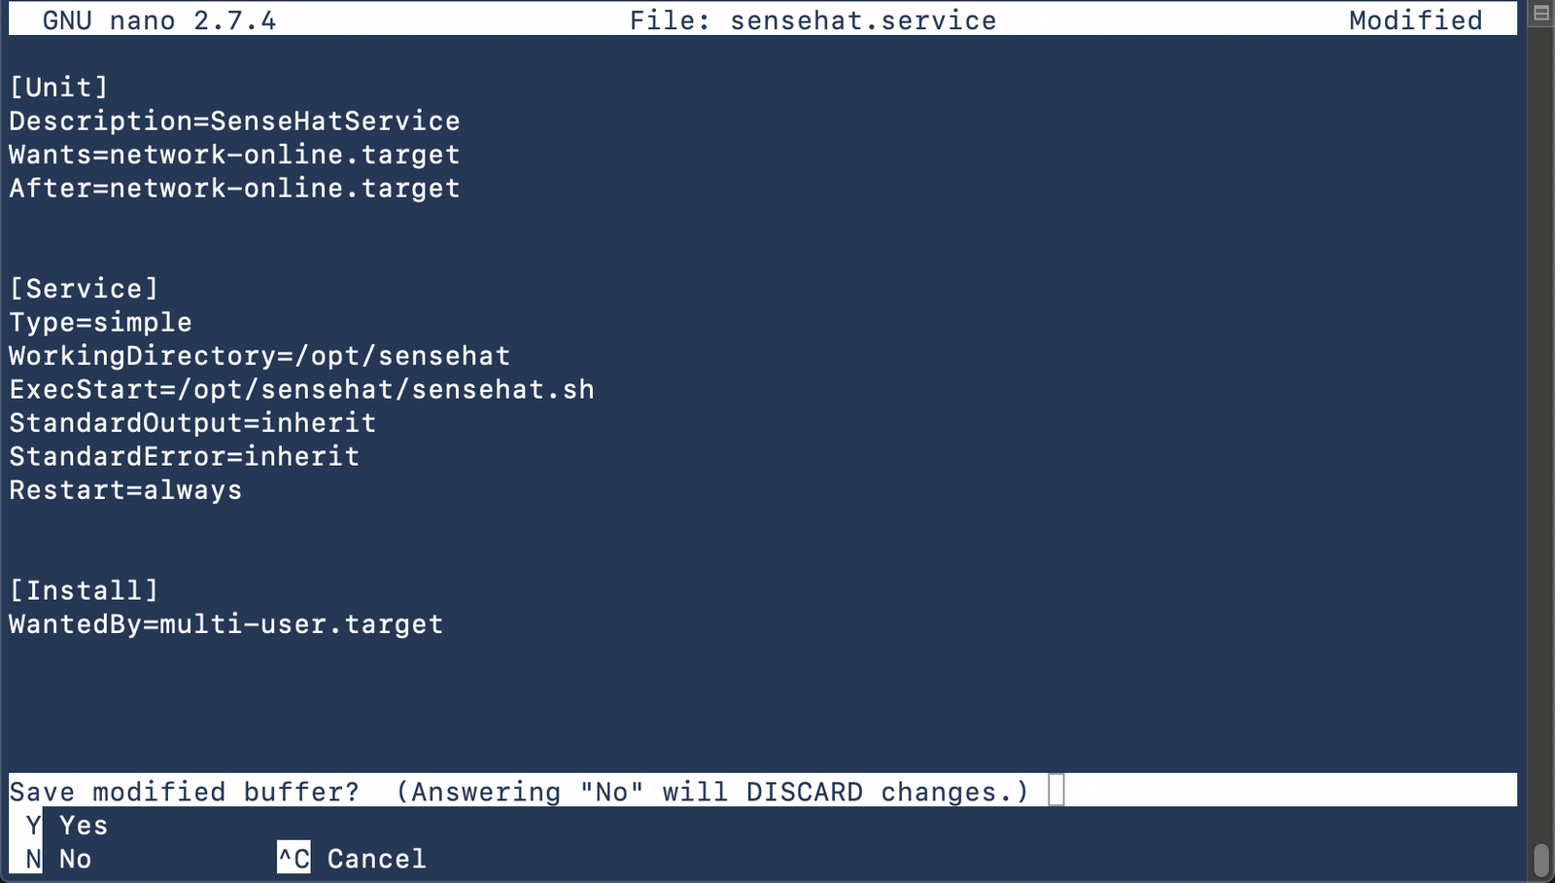Click the Modified status indicator
1555x883 pixels.
(1416, 20)
